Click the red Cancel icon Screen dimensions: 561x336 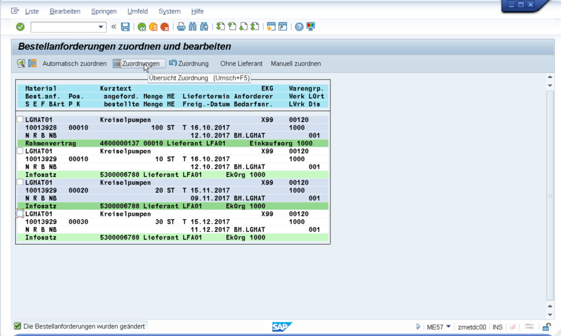[x=164, y=27]
